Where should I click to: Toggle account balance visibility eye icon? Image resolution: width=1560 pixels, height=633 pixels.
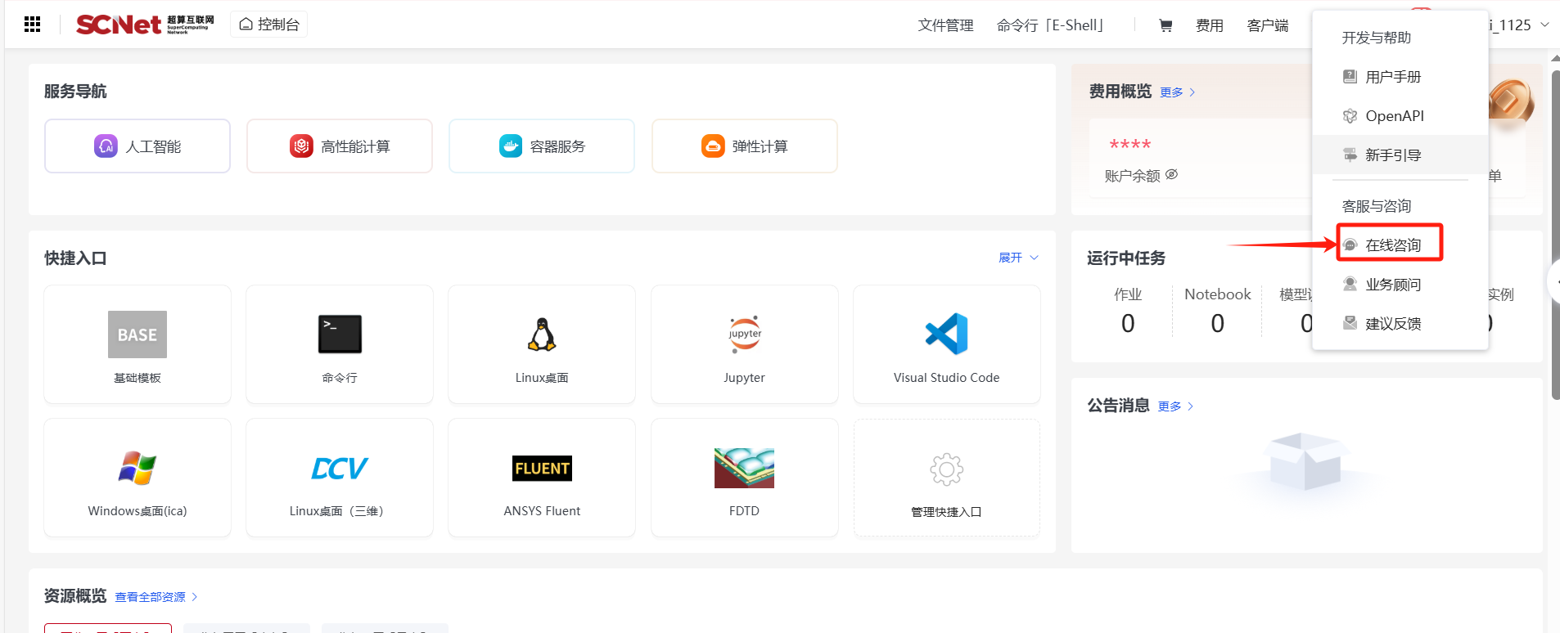click(x=1171, y=174)
